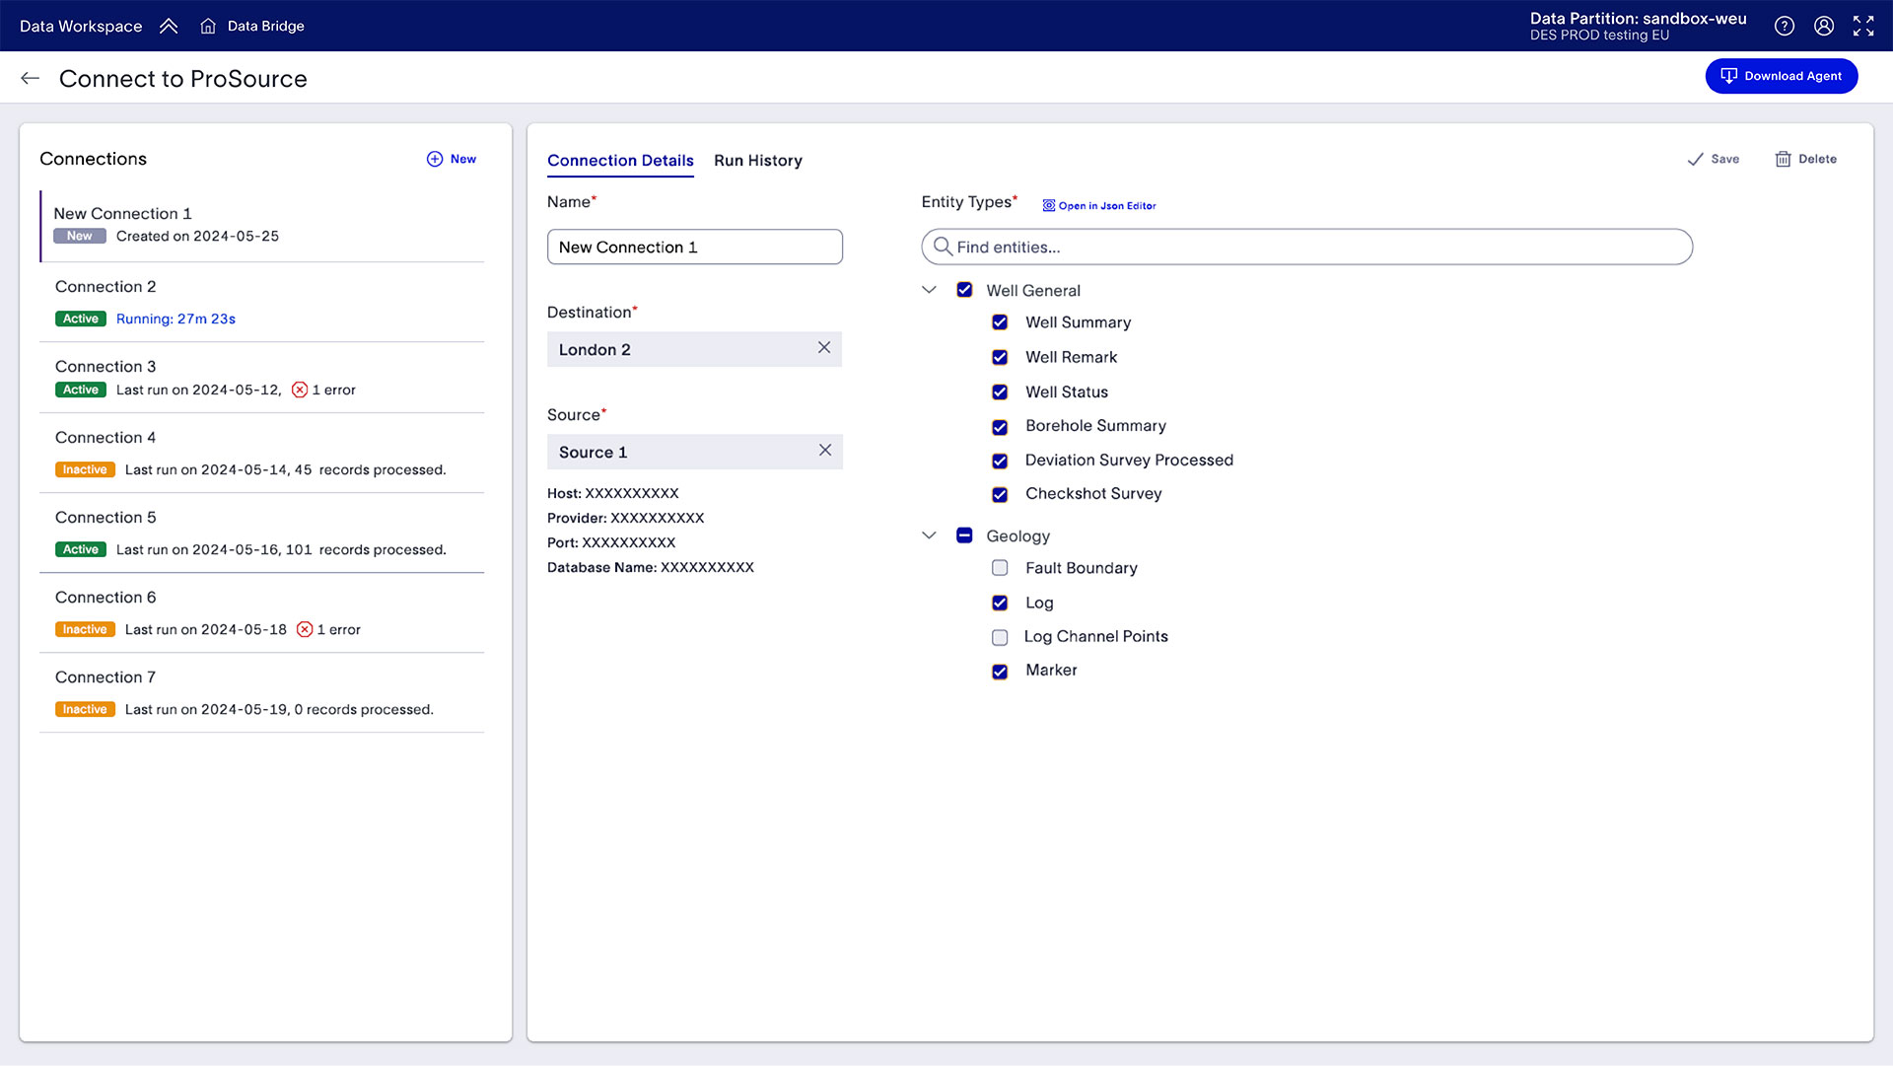Uncheck the Well General group checkbox
Screen dimensions: 1893x1066
point(964,290)
